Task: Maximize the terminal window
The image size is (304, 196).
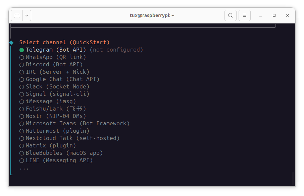Action: [274, 15]
